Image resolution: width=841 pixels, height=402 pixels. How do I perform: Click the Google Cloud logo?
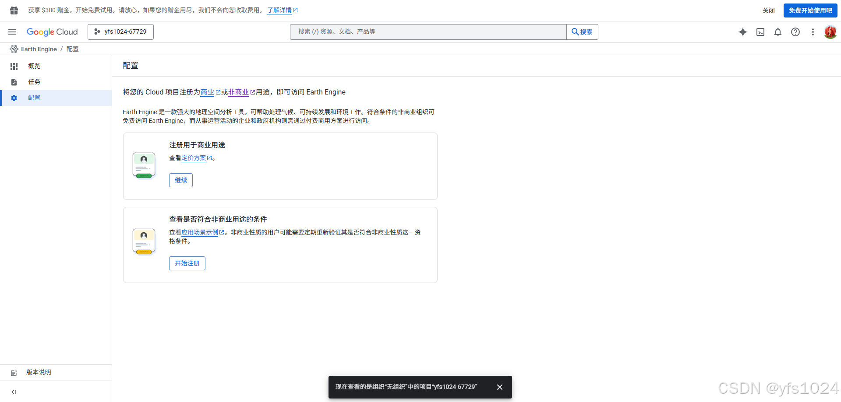point(52,31)
